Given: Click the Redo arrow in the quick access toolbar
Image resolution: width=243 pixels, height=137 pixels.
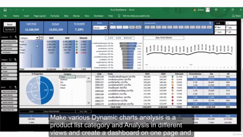Looking at the screenshot, I should pyautogui.click(x=17, y=10).
